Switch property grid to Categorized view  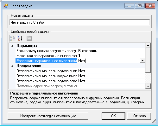pyautogui.click(x=13, y=38)
